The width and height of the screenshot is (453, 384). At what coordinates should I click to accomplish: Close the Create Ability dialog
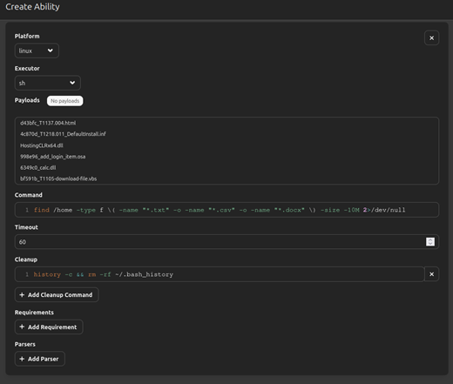[431, 38]
